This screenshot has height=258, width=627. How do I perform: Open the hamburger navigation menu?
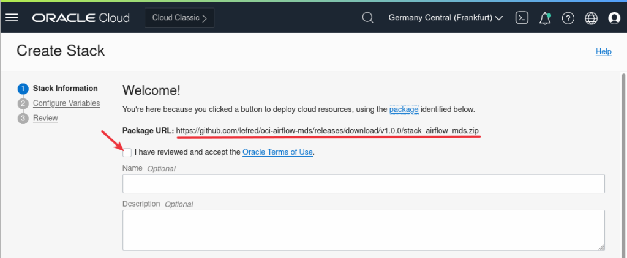[12, 18]
